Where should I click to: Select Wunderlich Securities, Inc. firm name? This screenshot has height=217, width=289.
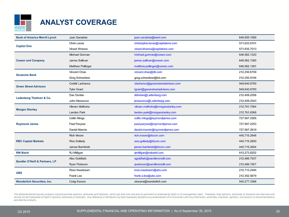click(34, 182)
